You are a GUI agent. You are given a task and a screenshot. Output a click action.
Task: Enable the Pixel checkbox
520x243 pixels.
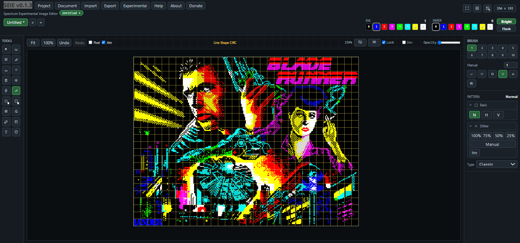pos(91,42)
